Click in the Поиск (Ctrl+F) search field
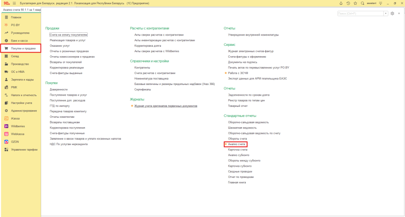The width and height of the screenshot is (405, 217). [360, 13]
